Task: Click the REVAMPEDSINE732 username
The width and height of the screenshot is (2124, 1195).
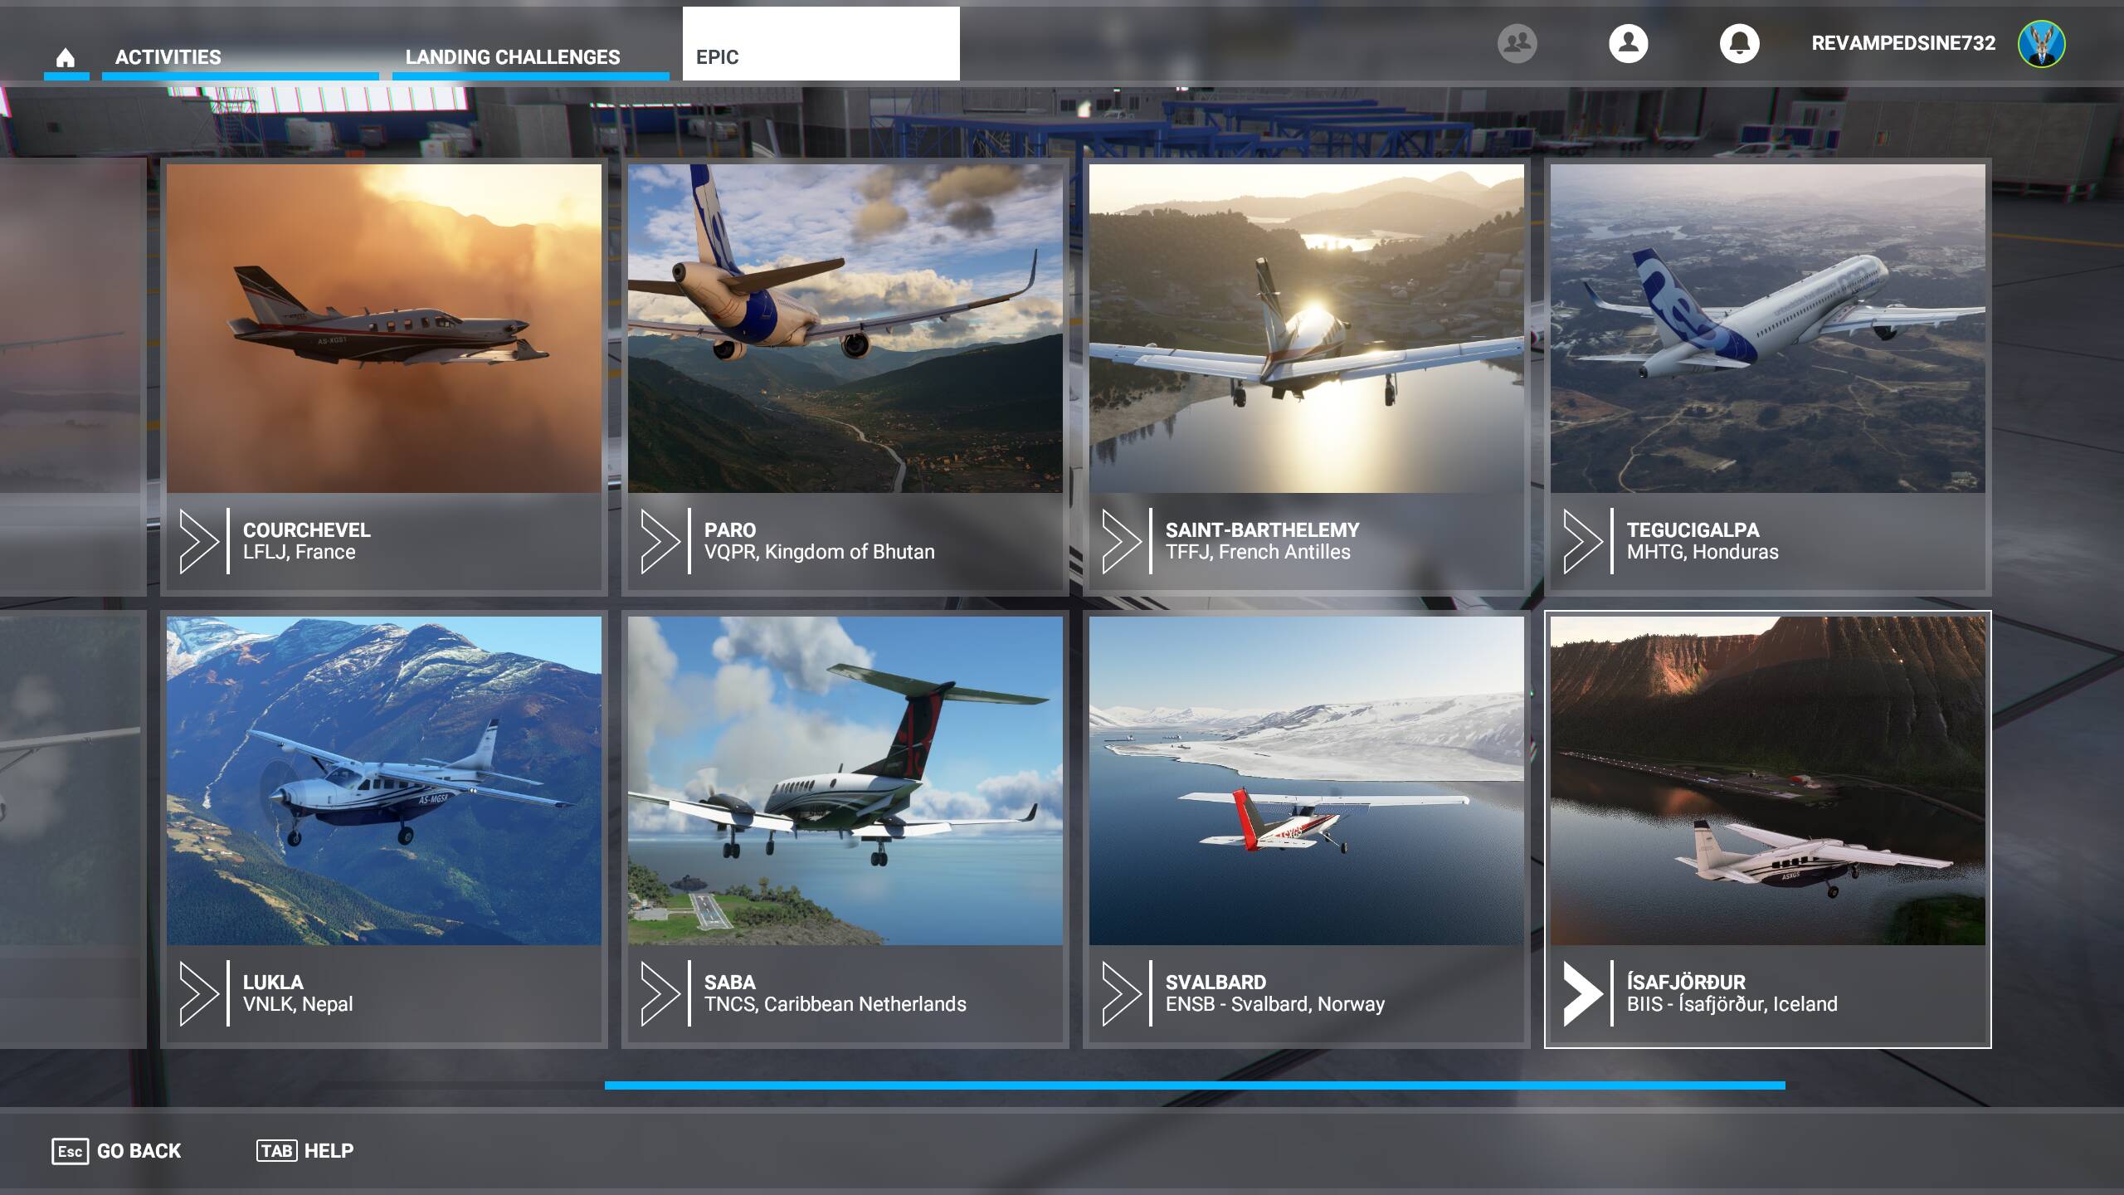Action: pyautogui.click(x=1902, y=43)
